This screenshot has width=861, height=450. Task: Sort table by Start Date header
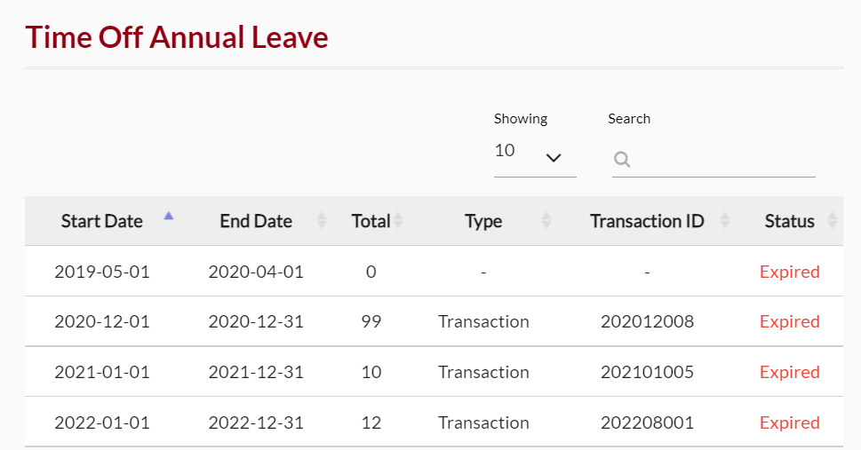[x=101, y=221]
